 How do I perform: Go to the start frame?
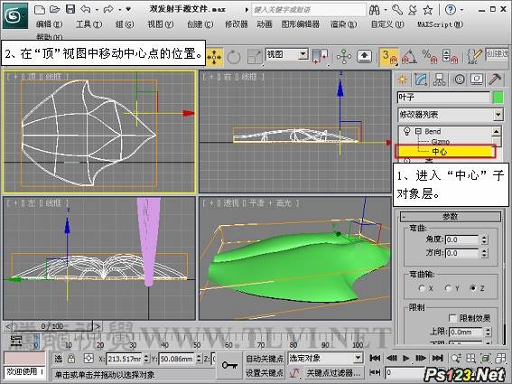click(x=375, y=359)
